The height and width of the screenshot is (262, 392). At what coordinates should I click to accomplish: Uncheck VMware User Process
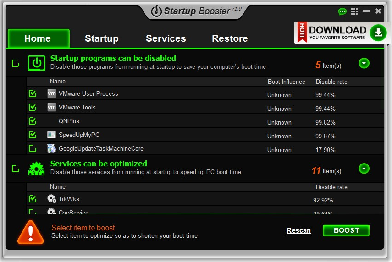tap(33, 93)
